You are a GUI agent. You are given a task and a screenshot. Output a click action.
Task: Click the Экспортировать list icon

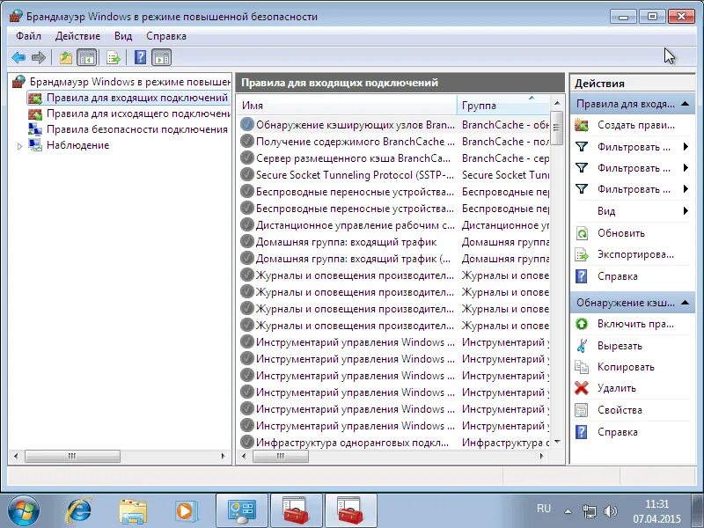(x=582, y=254)
